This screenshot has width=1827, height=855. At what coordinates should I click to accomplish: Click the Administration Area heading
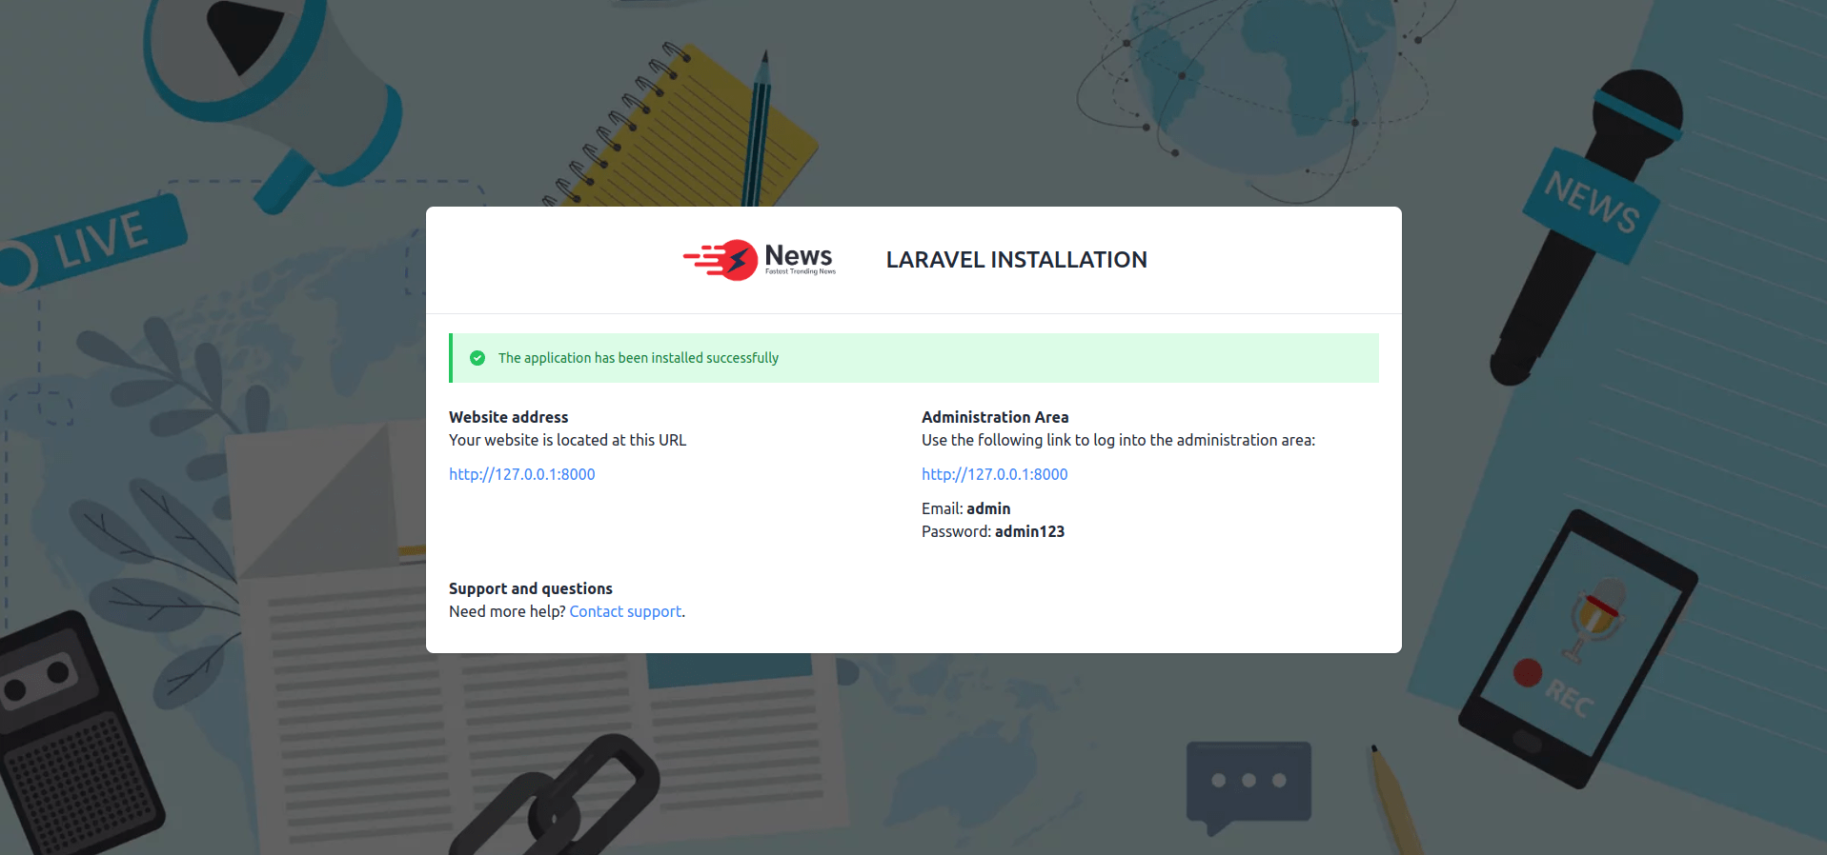pos(994,417)
